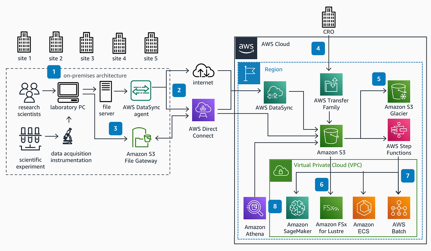431x251 pixels.
Task: Select the CRO building icon
Action: pyautogui.click(x=328, y=17)
